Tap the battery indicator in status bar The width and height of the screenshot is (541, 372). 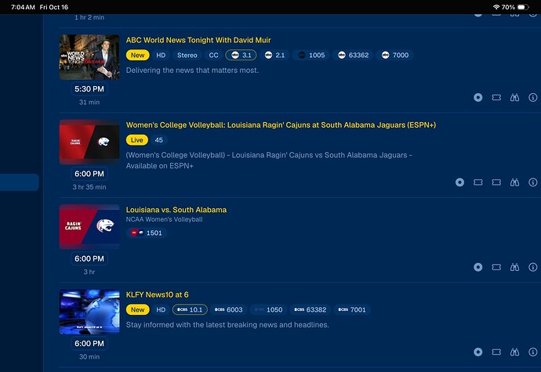[x=523, y=7]
